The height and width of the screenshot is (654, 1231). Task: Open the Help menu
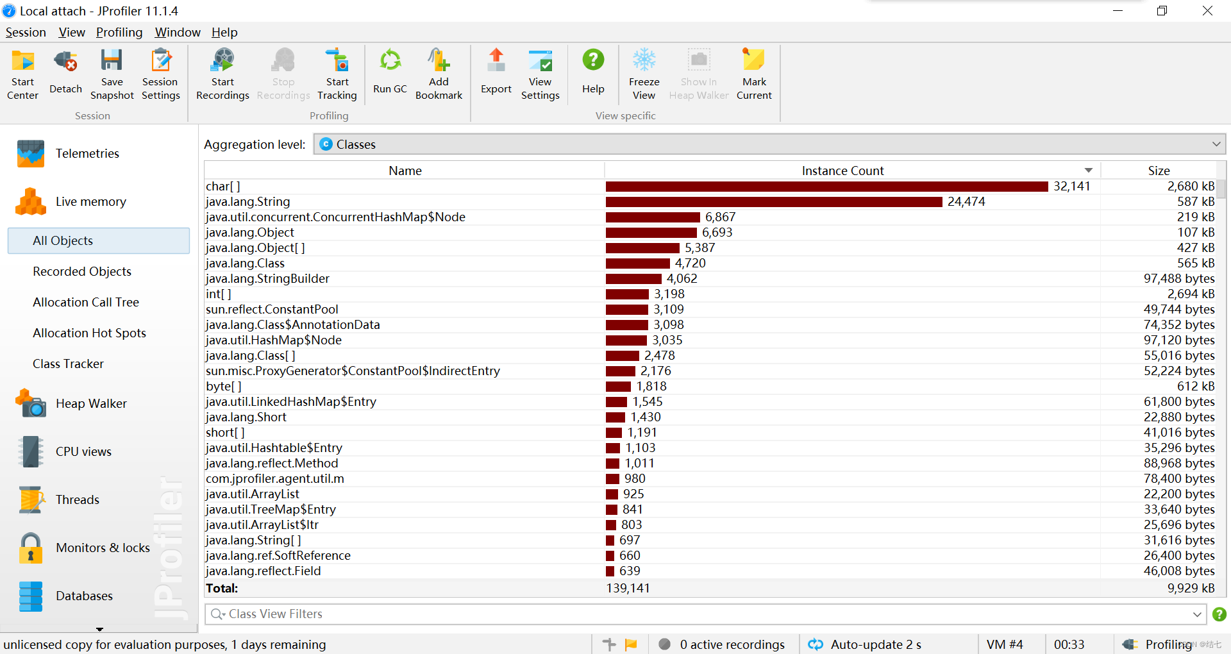click(x=224, y=32)
